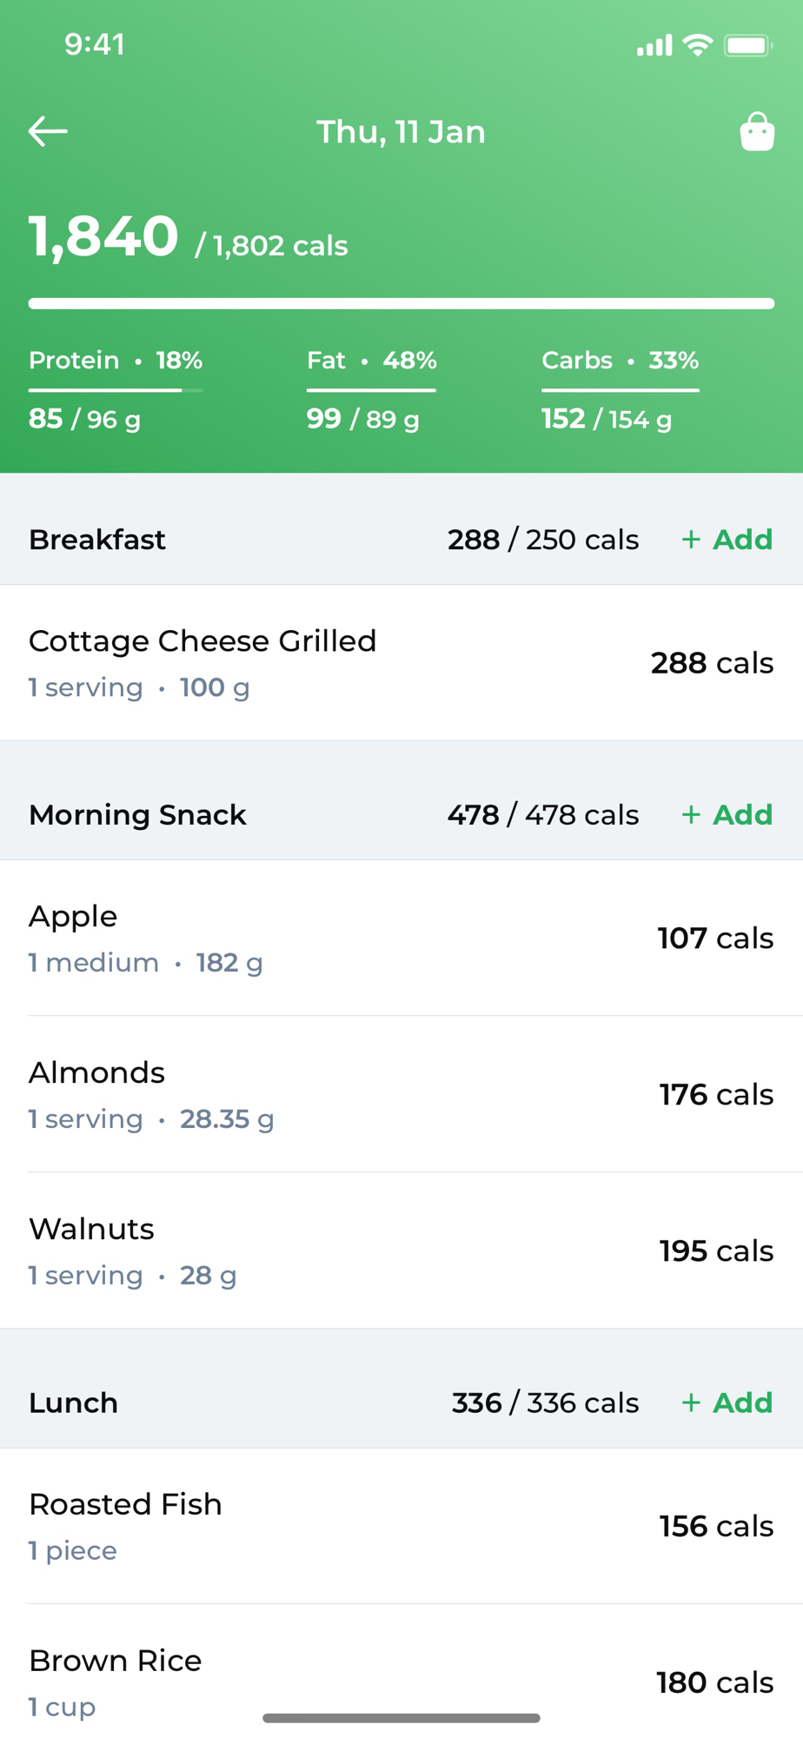Tap the 1,840 calories total
Viewport: 803px width, 1738px height.
[x=103, y=236]
